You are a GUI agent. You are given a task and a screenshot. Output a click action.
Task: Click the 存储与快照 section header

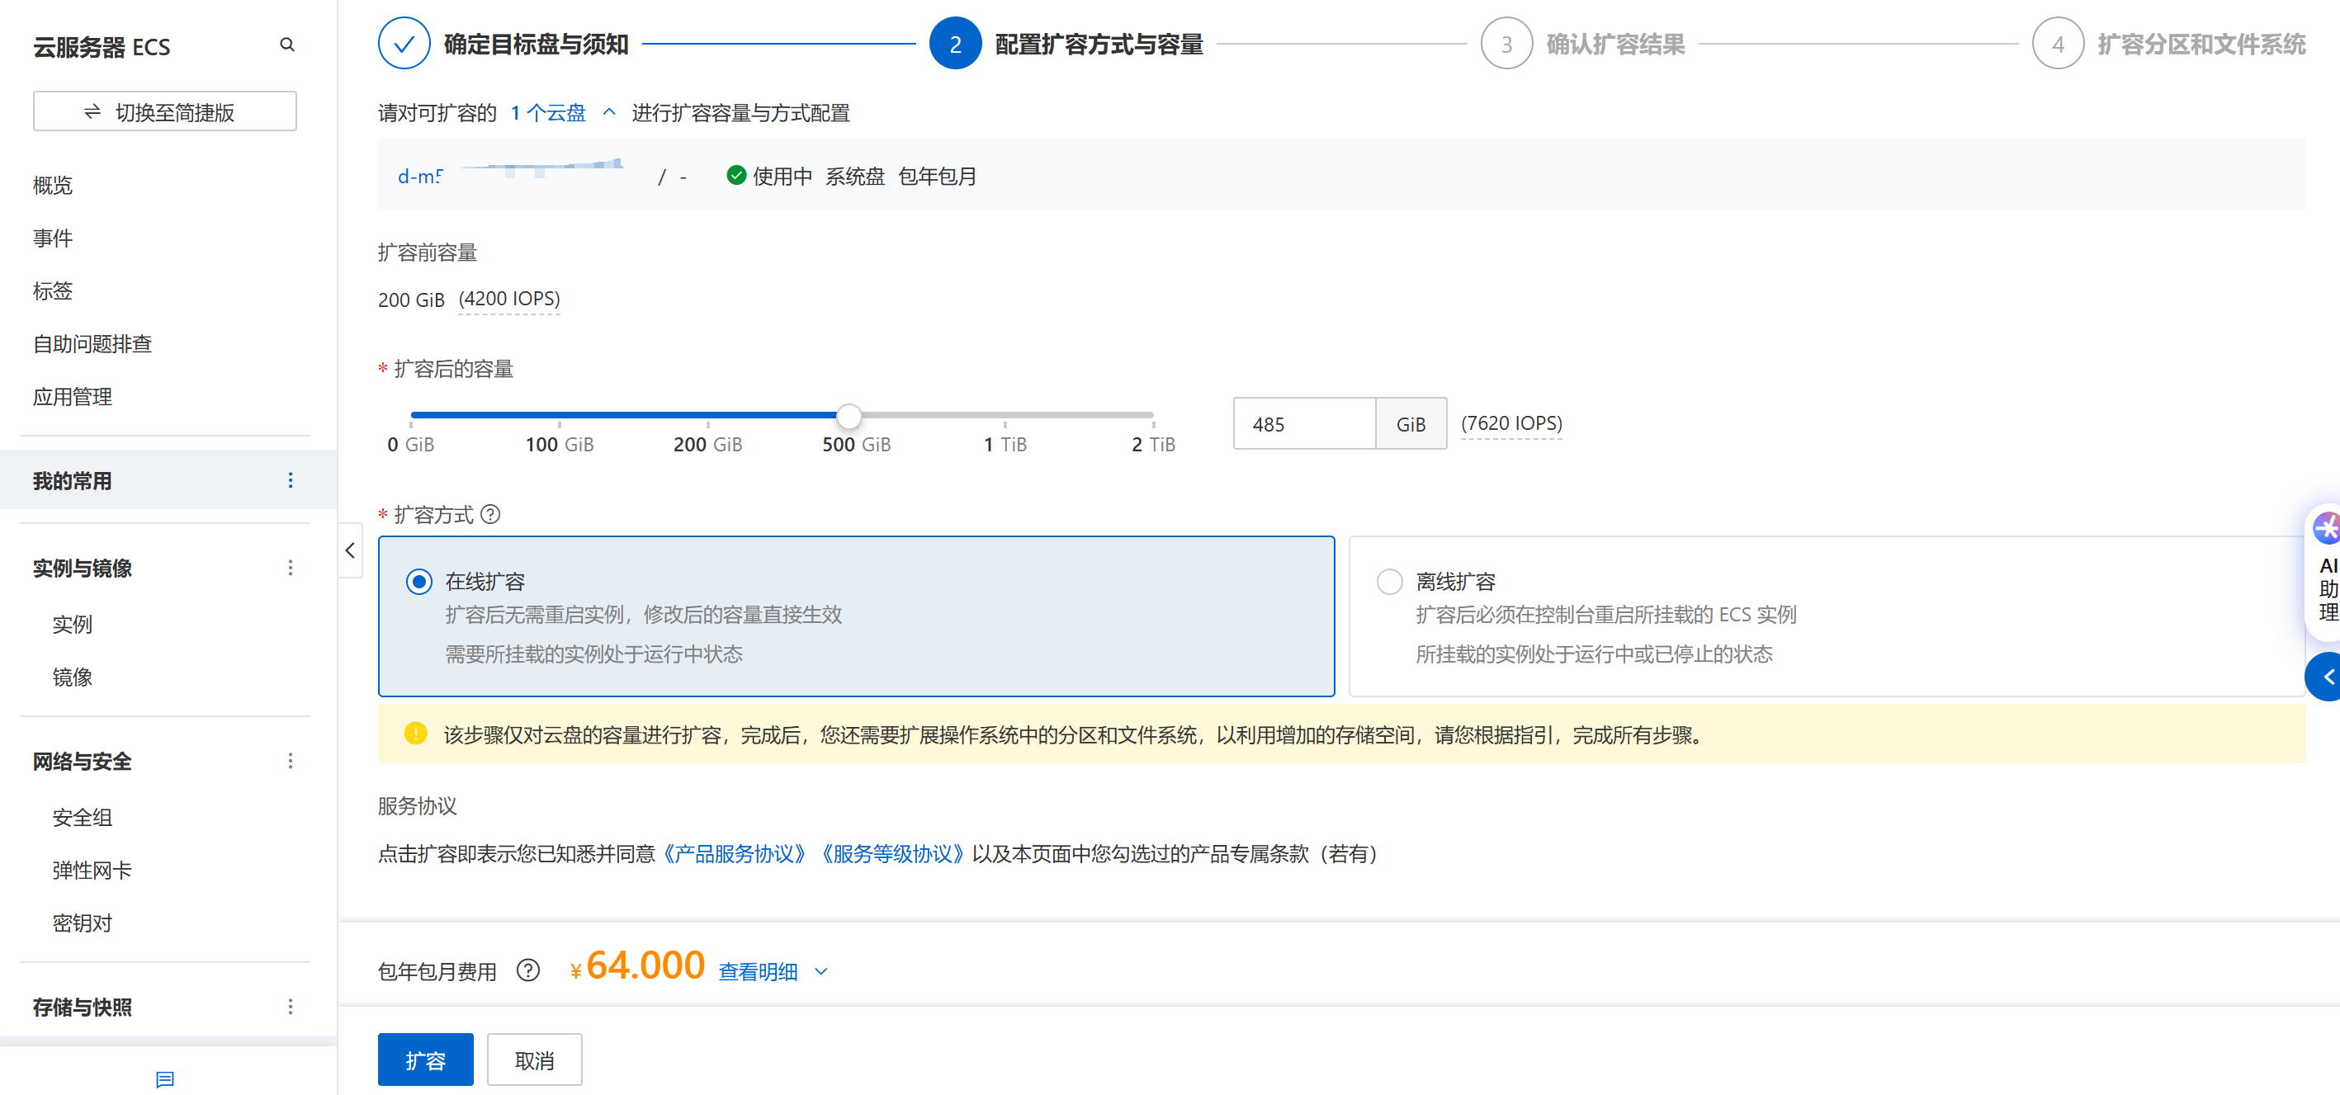point(83,1006)
